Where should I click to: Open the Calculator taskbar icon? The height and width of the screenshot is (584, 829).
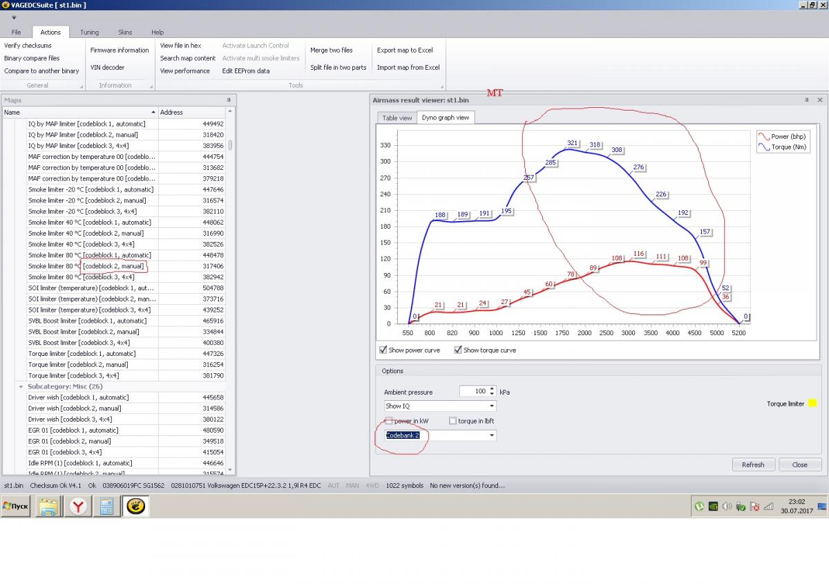tap(106, 507)
